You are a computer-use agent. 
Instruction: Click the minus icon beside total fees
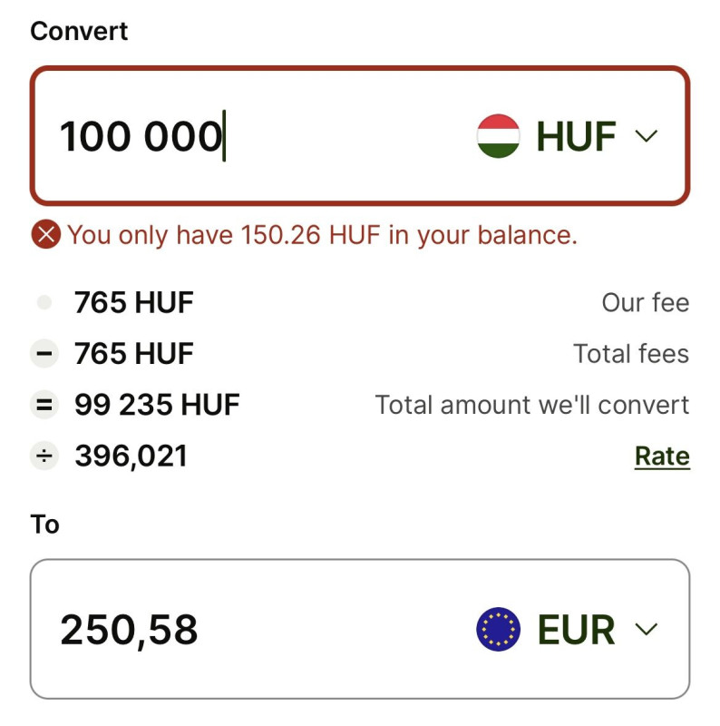[x=44, y=353]
